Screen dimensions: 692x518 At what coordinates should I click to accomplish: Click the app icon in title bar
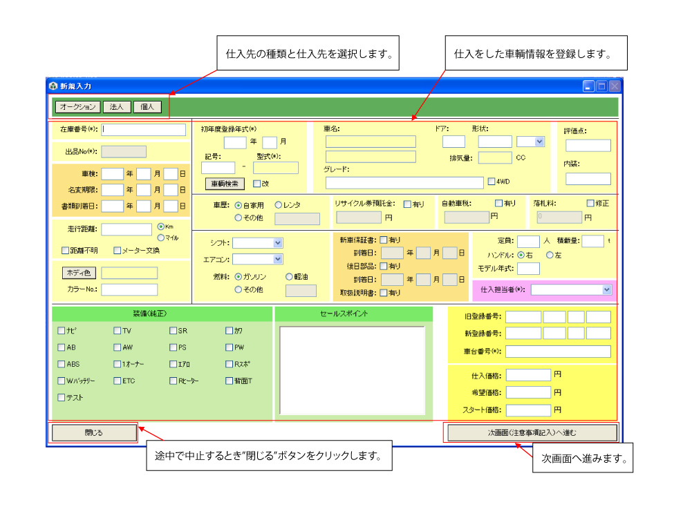53,86
